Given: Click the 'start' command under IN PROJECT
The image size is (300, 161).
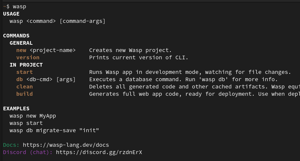Looking at the screenshot, I should (x=25, y=72).
